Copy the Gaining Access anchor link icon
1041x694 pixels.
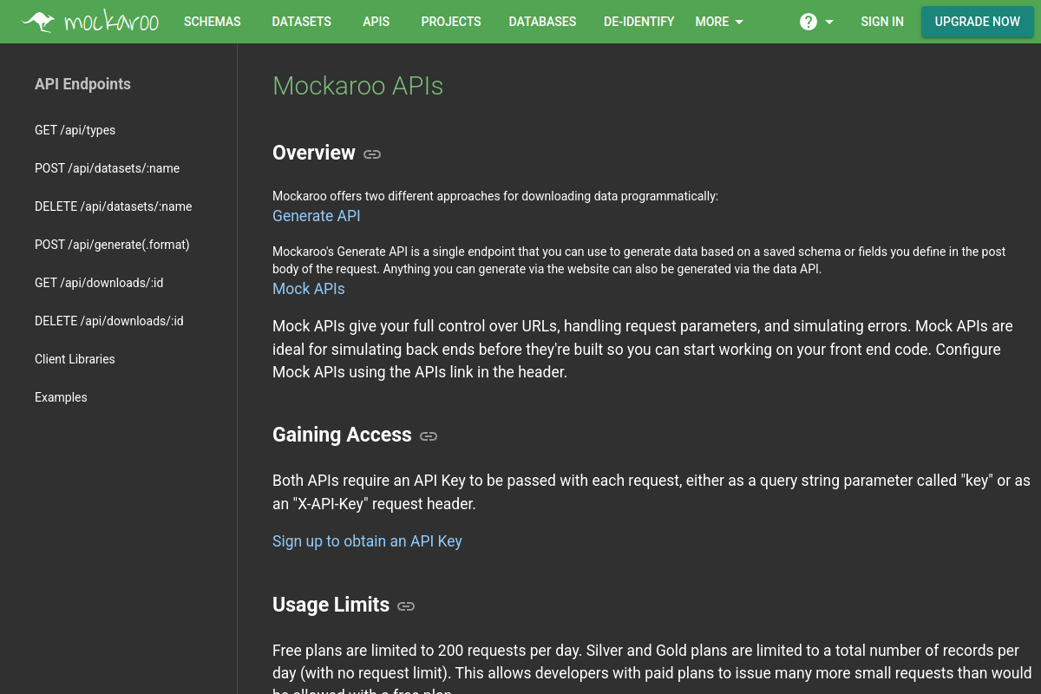(x=429, y=435)
